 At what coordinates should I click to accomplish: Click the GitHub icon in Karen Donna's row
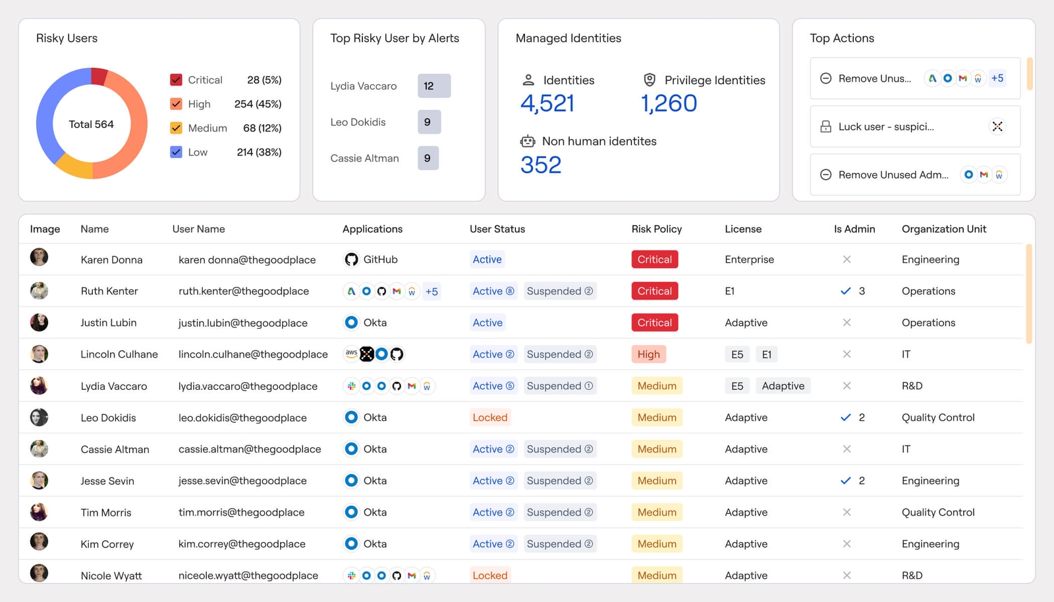click(351, 260)
